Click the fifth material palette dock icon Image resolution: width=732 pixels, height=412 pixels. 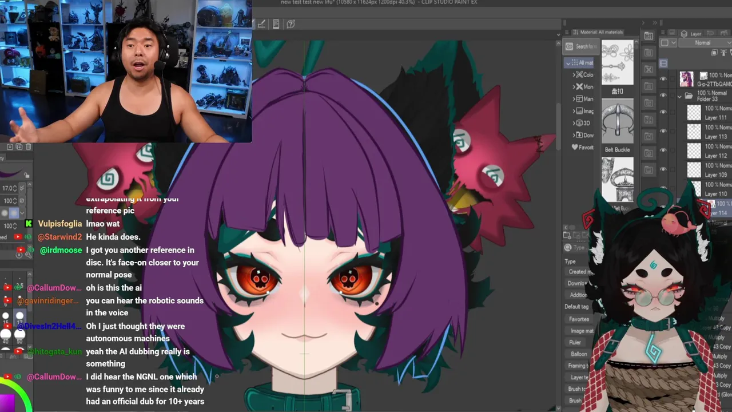pyautogui.click(x=649, y=103)
